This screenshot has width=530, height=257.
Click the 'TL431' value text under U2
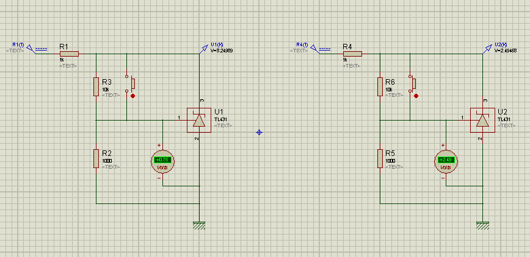(x=504, y=119)
